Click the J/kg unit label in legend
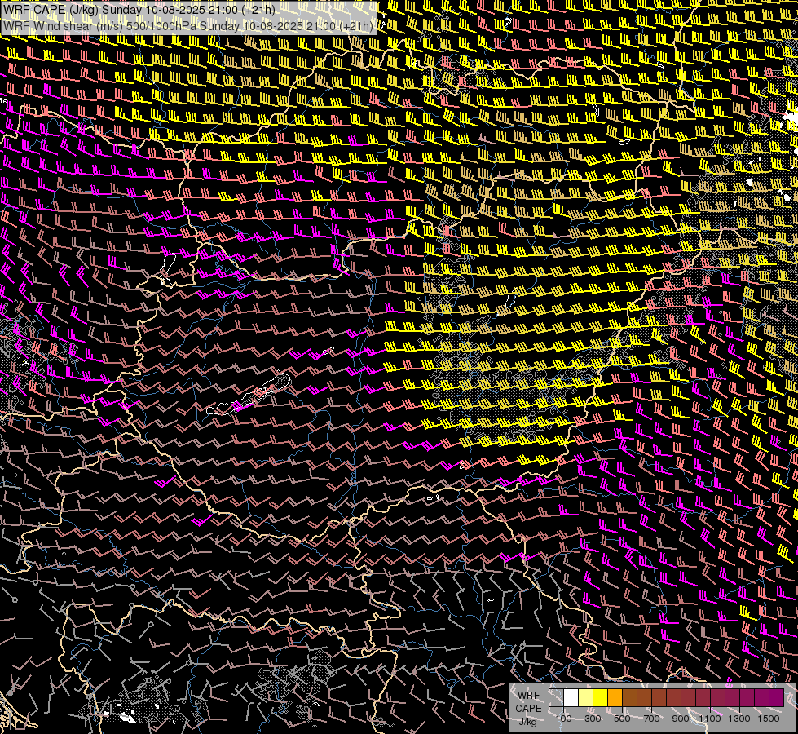 (x=527, y=722)
